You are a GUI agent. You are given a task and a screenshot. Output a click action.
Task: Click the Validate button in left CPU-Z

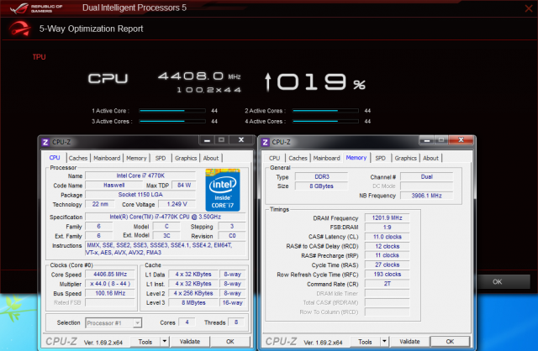[x=190, y=342]
